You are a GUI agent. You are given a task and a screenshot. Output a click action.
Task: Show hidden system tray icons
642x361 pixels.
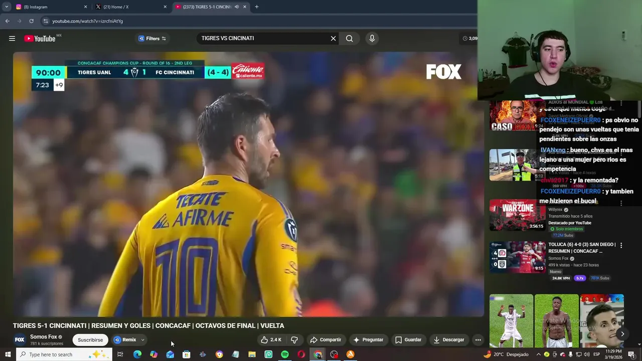(x=538, y=354)
